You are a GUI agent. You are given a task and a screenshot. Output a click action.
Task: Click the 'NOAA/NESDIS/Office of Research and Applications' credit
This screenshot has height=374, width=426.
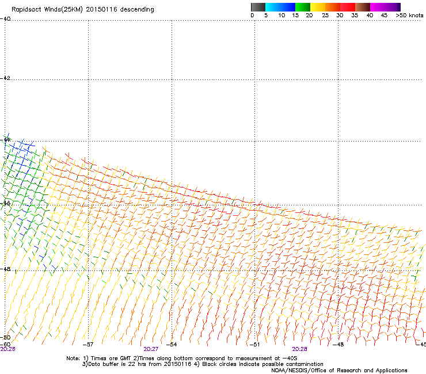pyautogui.click(x=339, y=371)
